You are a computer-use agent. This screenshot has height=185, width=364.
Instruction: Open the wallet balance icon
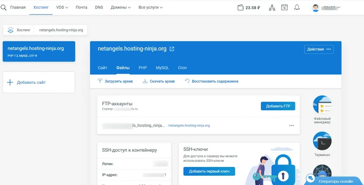(241, 8)
